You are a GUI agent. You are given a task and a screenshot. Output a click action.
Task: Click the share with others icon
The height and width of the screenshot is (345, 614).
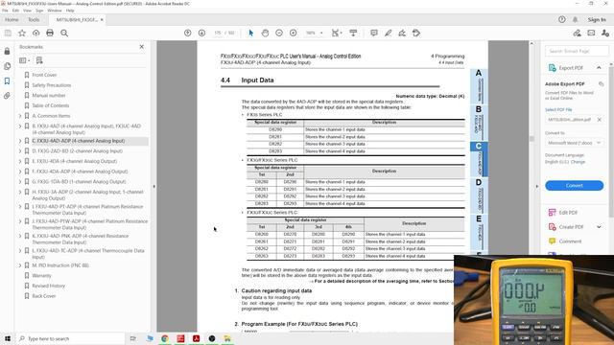[605, 34]
